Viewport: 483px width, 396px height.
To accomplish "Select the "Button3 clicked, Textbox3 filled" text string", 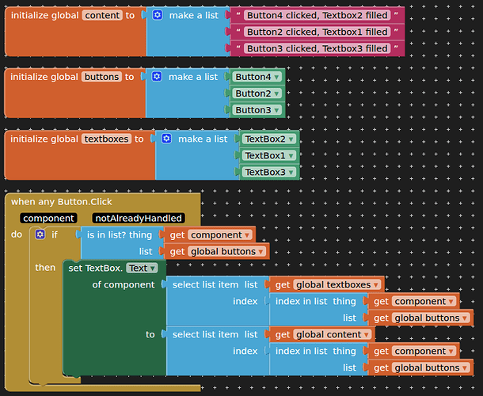I will click(317, 48).
